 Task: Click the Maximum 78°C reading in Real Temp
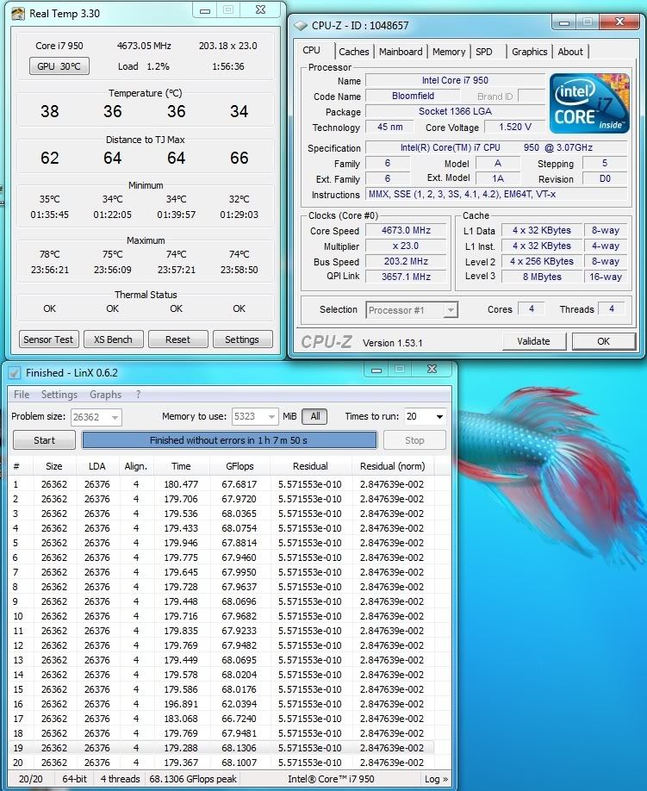coord(49,254)
